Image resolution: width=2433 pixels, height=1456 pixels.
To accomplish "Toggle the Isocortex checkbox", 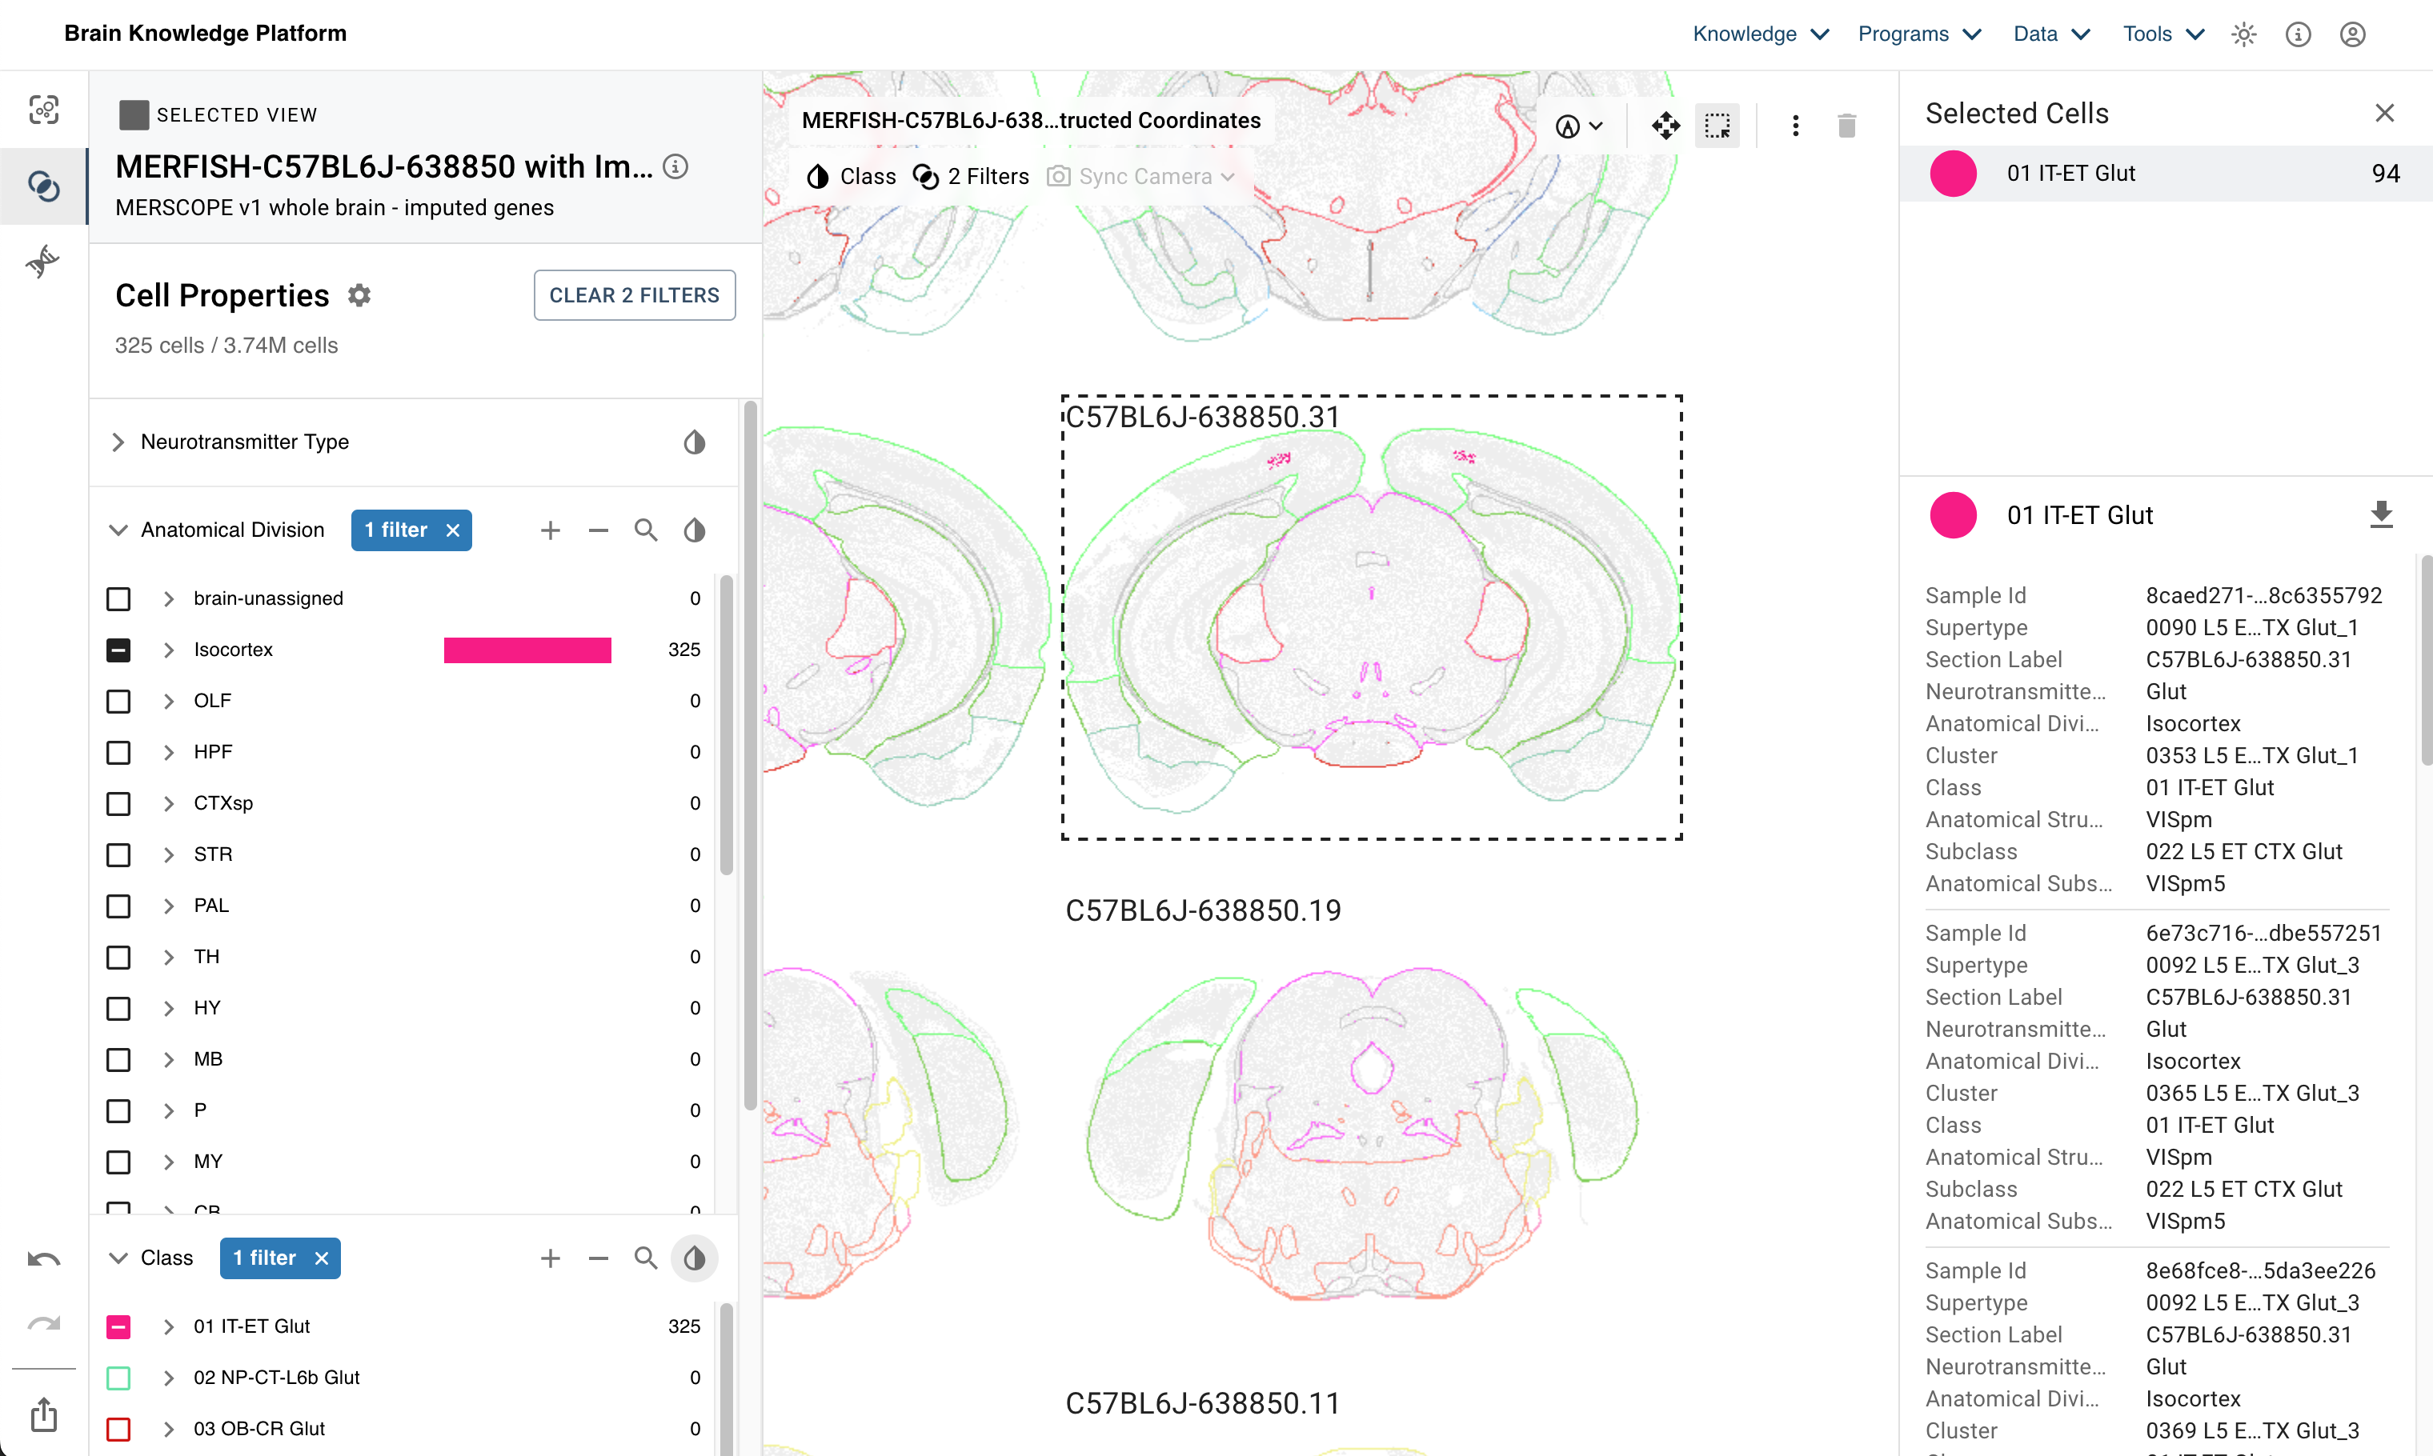I will click(118, 650).
